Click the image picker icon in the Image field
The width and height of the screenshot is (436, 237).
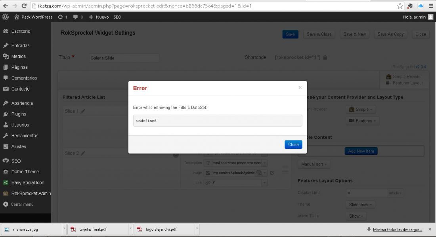pyautogui.click(x=259, y=173)
